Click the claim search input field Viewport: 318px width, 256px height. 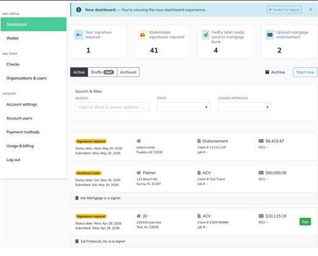coord(113,107)
